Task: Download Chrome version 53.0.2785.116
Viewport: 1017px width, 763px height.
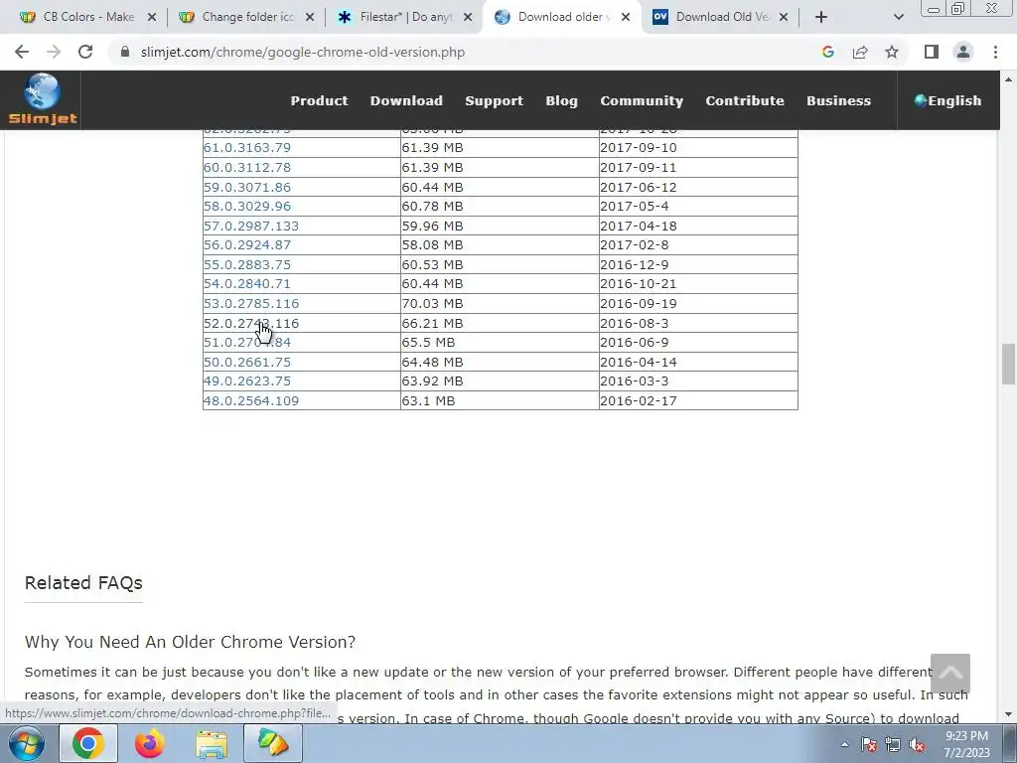Action: 251,303
